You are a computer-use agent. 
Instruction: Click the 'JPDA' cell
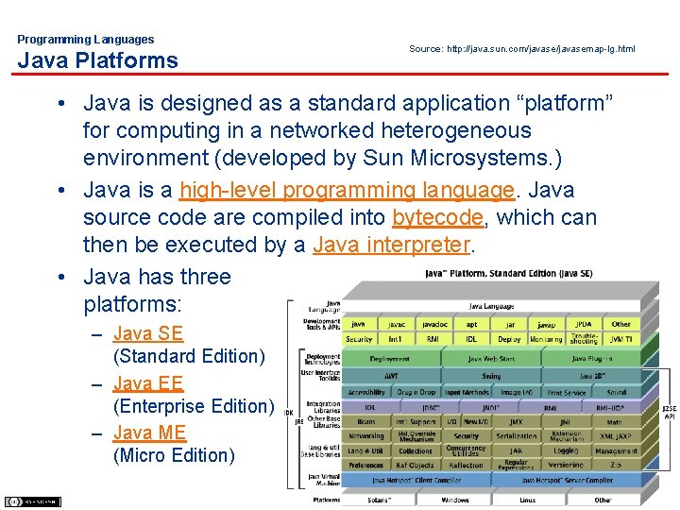pyautogui.click(x=584, y=324)
